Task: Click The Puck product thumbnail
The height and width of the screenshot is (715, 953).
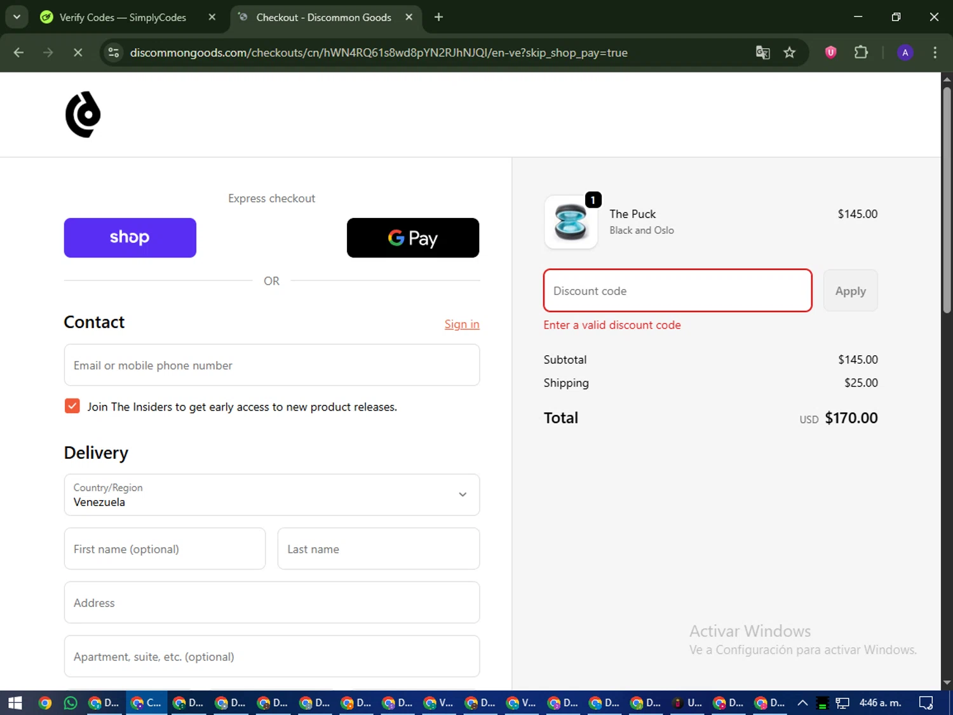Action: pos(571,222)
